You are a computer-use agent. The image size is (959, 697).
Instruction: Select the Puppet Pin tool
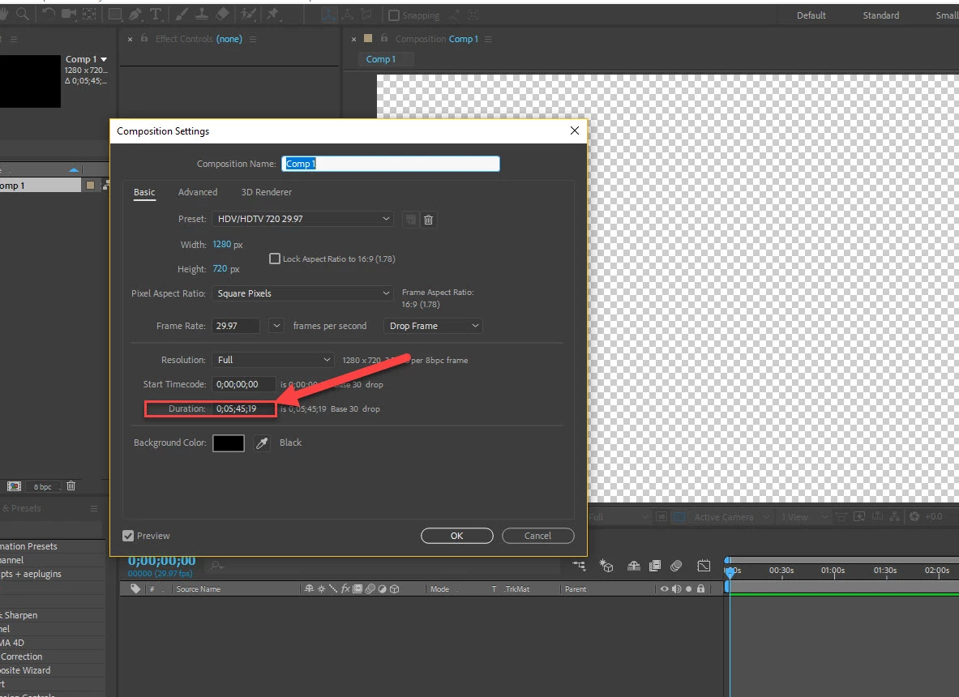click(x=272, y=14)
